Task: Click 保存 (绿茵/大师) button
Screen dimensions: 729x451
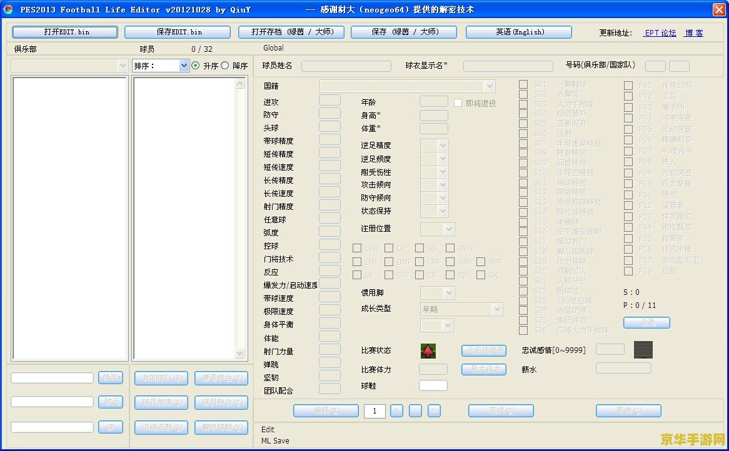Action: [404, 32]
